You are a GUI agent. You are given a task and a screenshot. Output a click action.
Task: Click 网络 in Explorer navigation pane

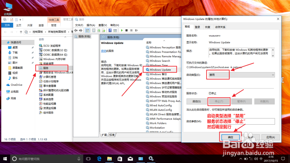tap(11, 98)
